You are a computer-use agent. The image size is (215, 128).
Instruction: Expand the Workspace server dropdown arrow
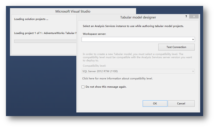click(x=193, y=39)
